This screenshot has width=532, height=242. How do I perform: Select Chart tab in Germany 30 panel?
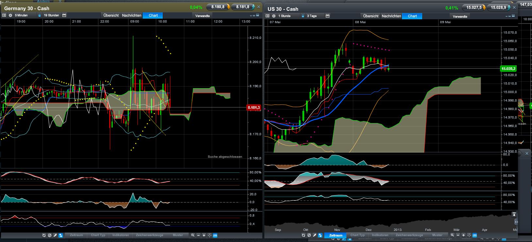coord(153,15)
